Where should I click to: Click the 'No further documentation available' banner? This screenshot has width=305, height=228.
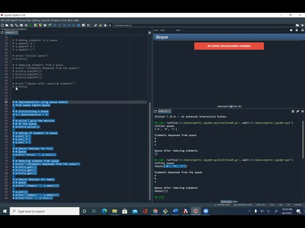[x=229, y=46]
